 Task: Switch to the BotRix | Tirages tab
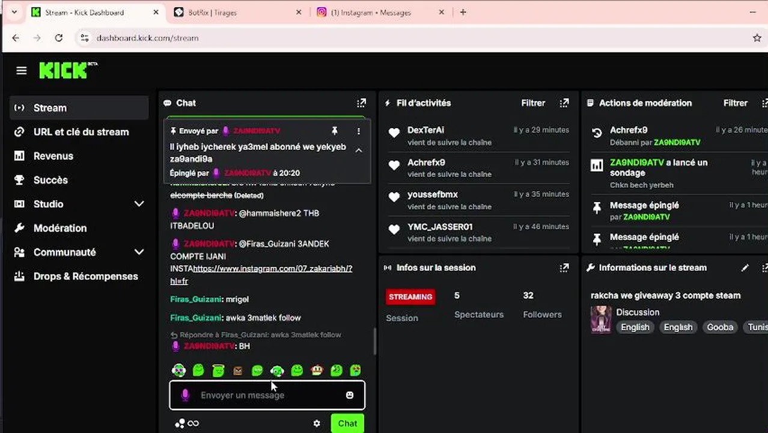pyautogui.click(x=237, y=12)
